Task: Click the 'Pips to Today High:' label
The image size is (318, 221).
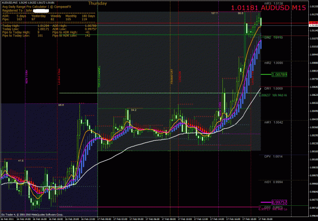Action: (x=16, y=32)
